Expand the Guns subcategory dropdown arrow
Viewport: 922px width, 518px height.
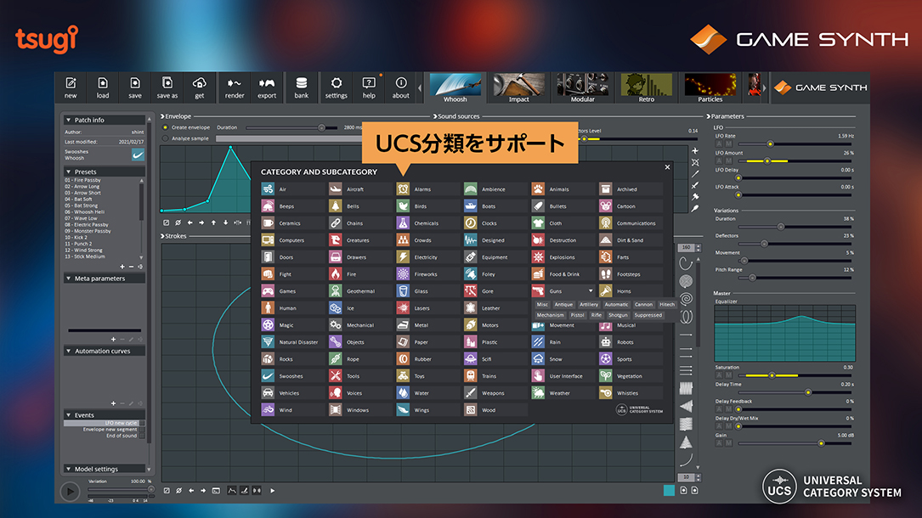[590, 291]
